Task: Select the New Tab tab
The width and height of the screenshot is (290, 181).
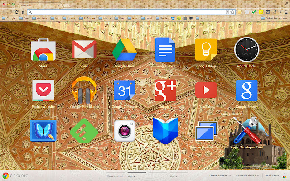Action: pyautogui.click(x=39, y=5)
